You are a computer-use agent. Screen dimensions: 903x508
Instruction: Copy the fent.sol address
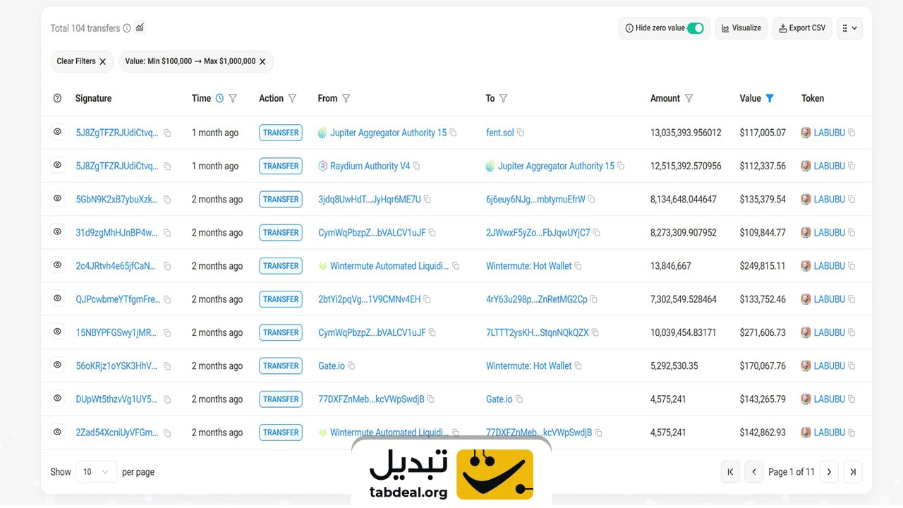[521, 133]
